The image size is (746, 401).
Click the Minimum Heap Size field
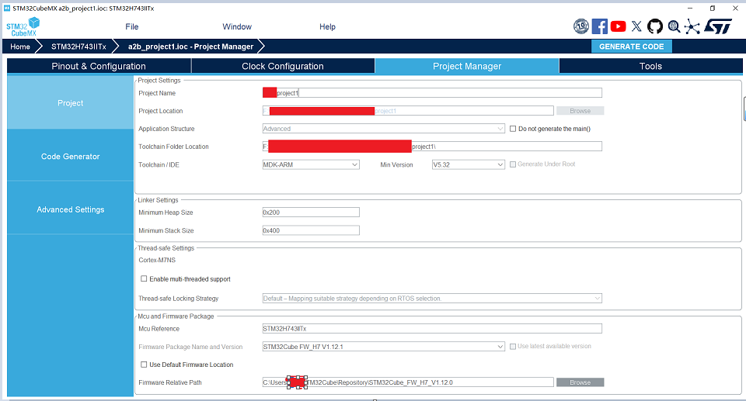point(311,213)
